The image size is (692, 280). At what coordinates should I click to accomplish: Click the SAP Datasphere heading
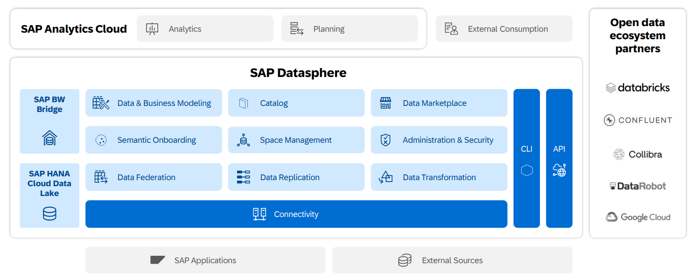tap(298, 73)
